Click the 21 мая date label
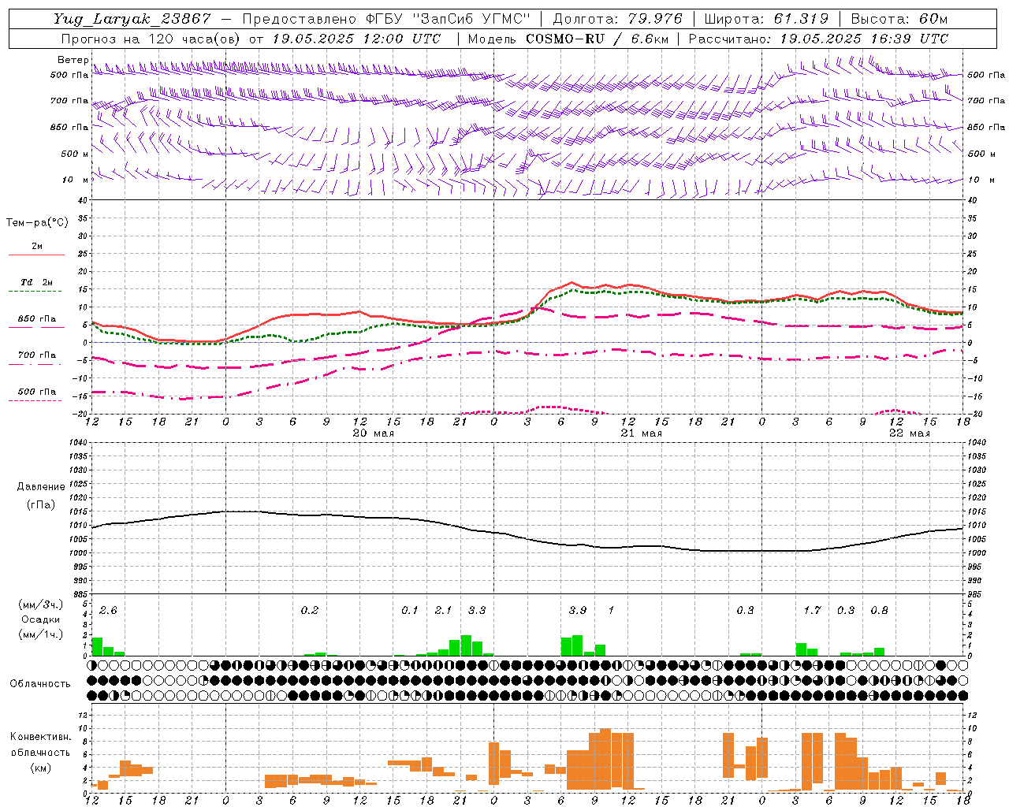 click(641, 433)
